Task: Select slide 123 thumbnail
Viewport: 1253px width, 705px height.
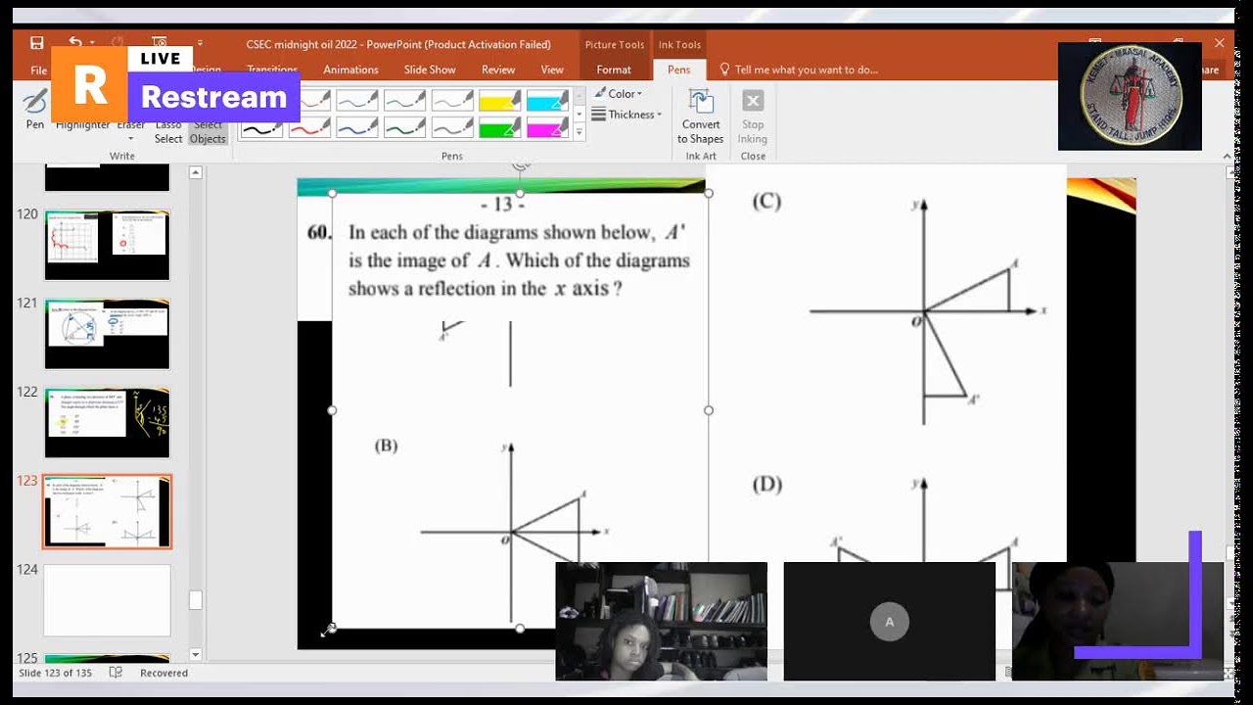Action: click(x=107, y=512)
